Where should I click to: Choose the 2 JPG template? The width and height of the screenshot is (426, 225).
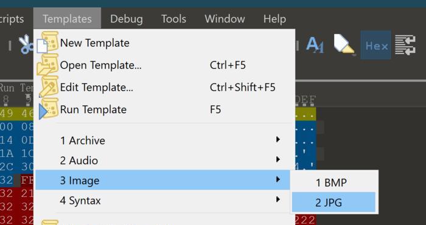pos(333,202)
